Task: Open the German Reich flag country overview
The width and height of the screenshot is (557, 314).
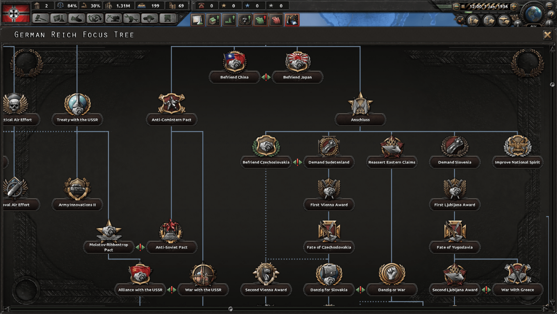Action: [16, 13]
